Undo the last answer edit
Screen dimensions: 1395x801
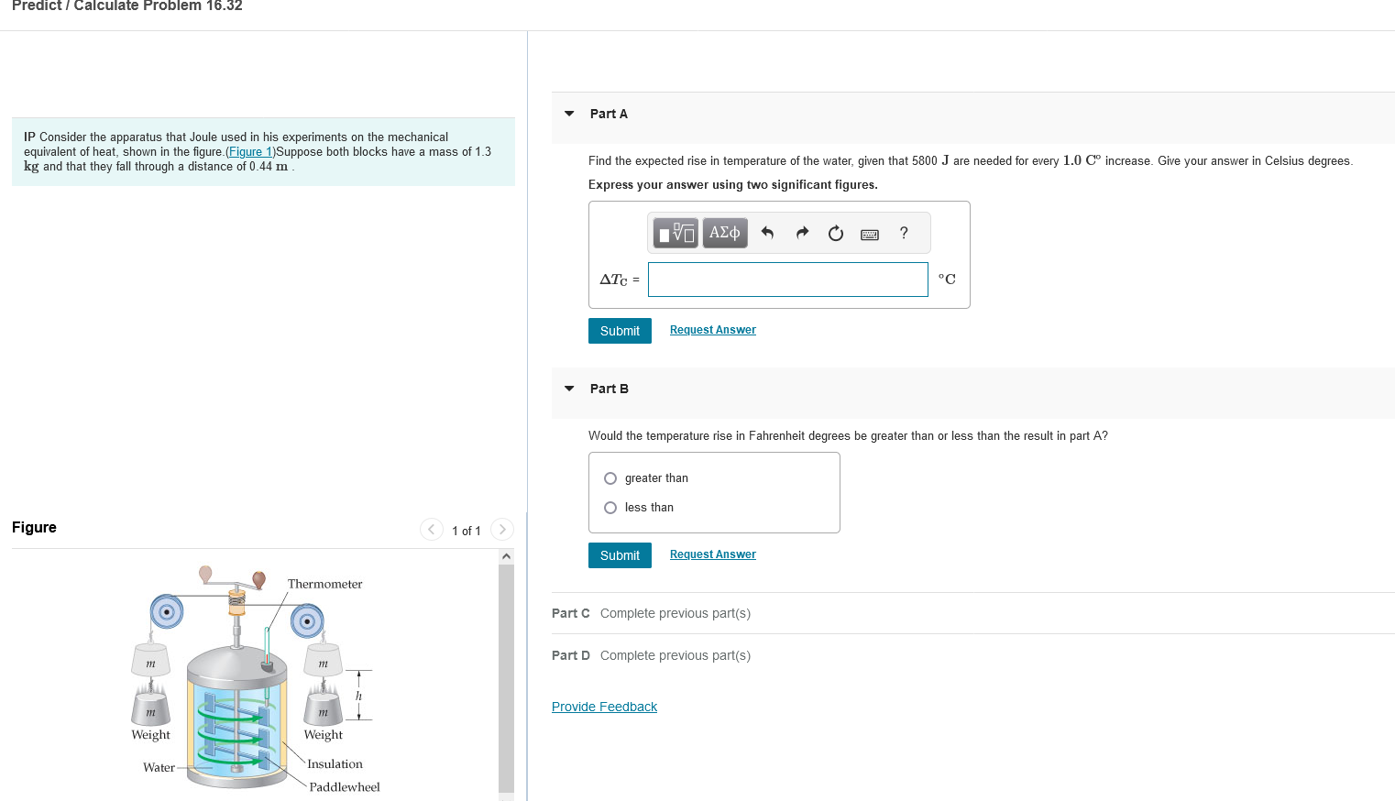tap(767, 233)
